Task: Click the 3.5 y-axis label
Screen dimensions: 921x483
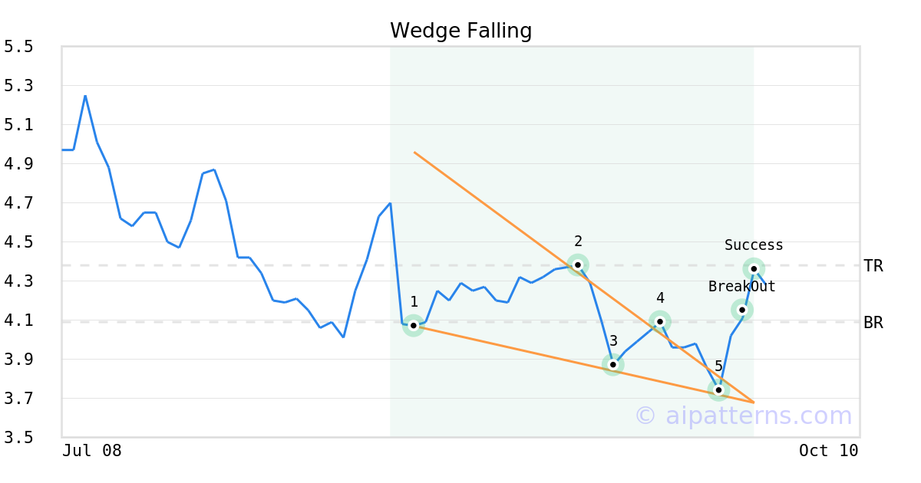Action: tap(18, 438)
